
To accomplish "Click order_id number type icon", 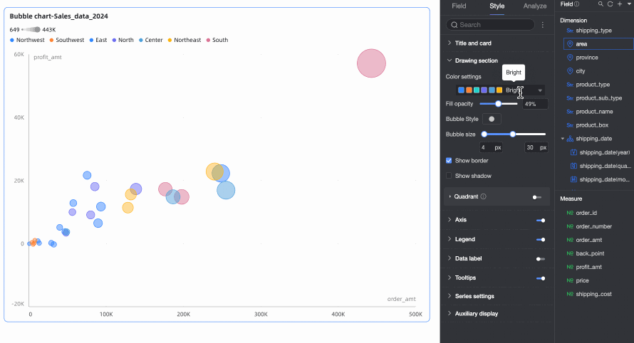I will click(x=570, y=213).
